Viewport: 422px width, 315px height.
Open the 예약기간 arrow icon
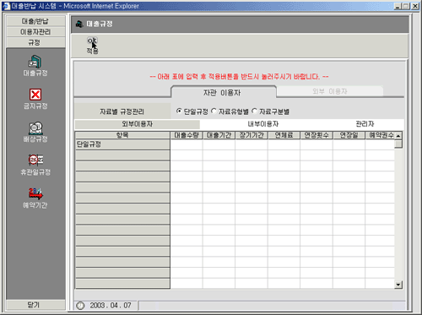click(x=35, y=193)
